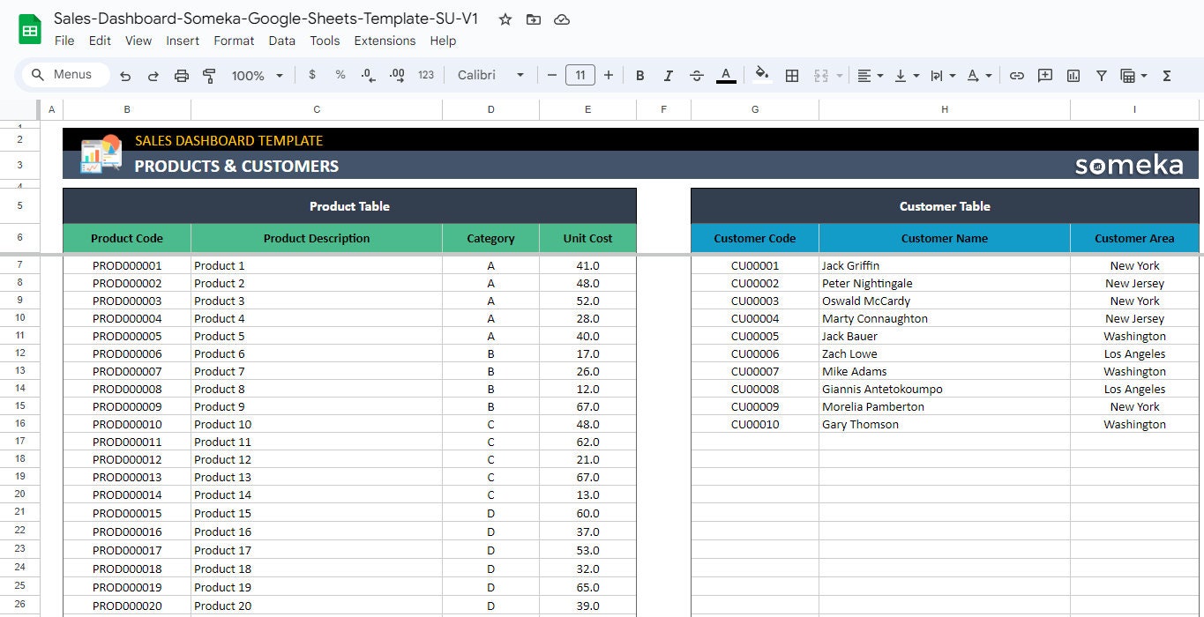Format selection as percent
The width and height of the screenshot is (1204, 617).
click(340, 75)
